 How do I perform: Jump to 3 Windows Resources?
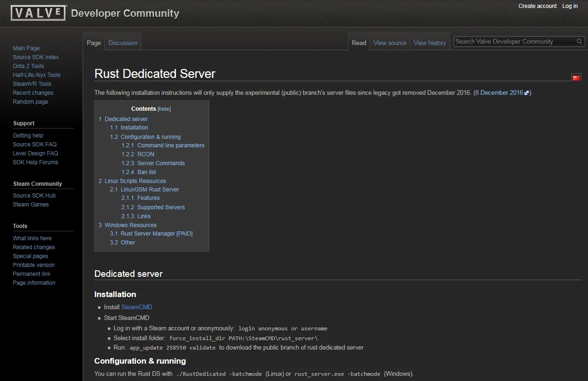coord(128,225)
